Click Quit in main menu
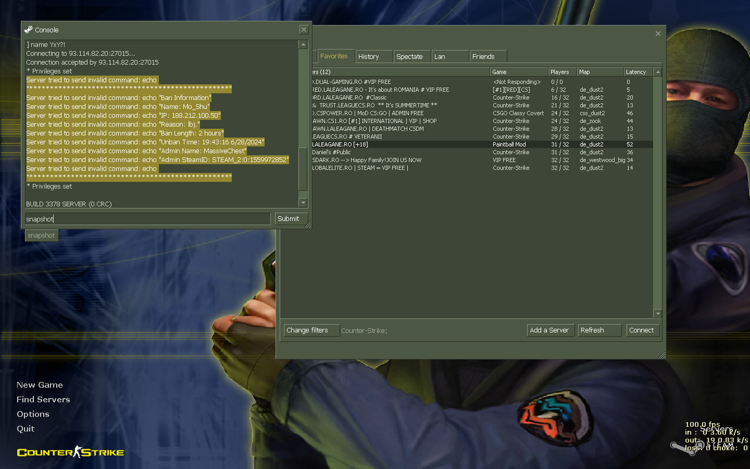This screenshot has width=750, height=469. point(25,429)
